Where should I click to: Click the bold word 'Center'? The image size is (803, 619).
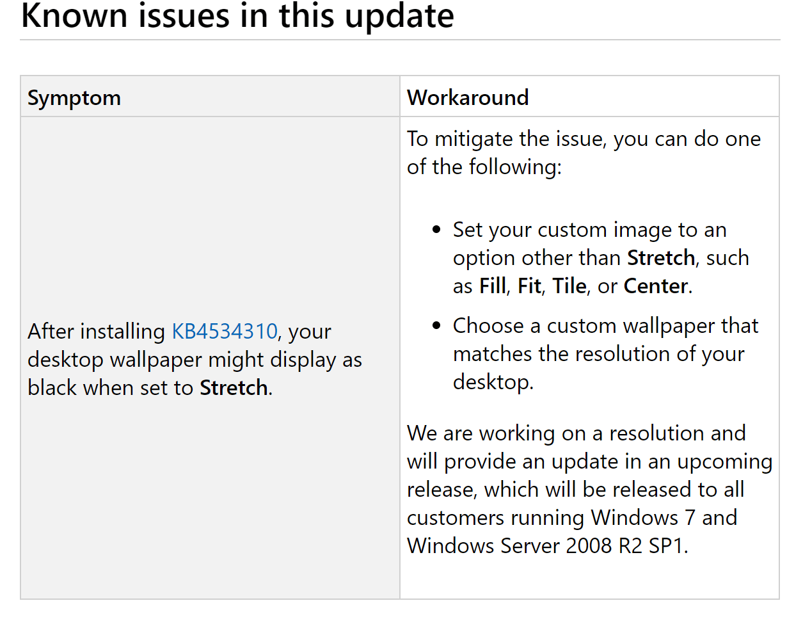point(656,286)
